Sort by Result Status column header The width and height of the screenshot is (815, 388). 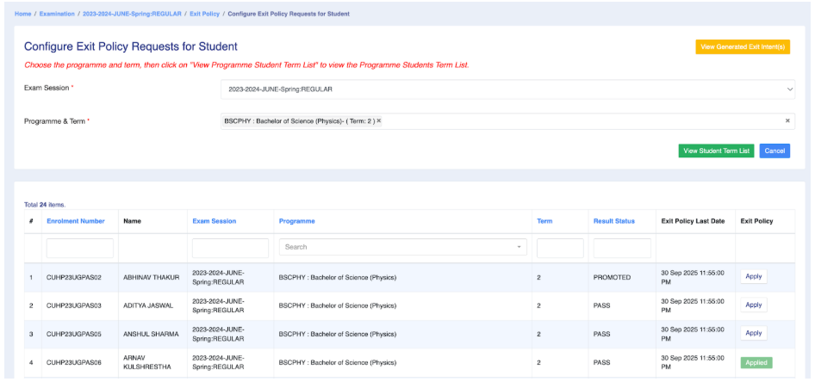pos(613,221)
